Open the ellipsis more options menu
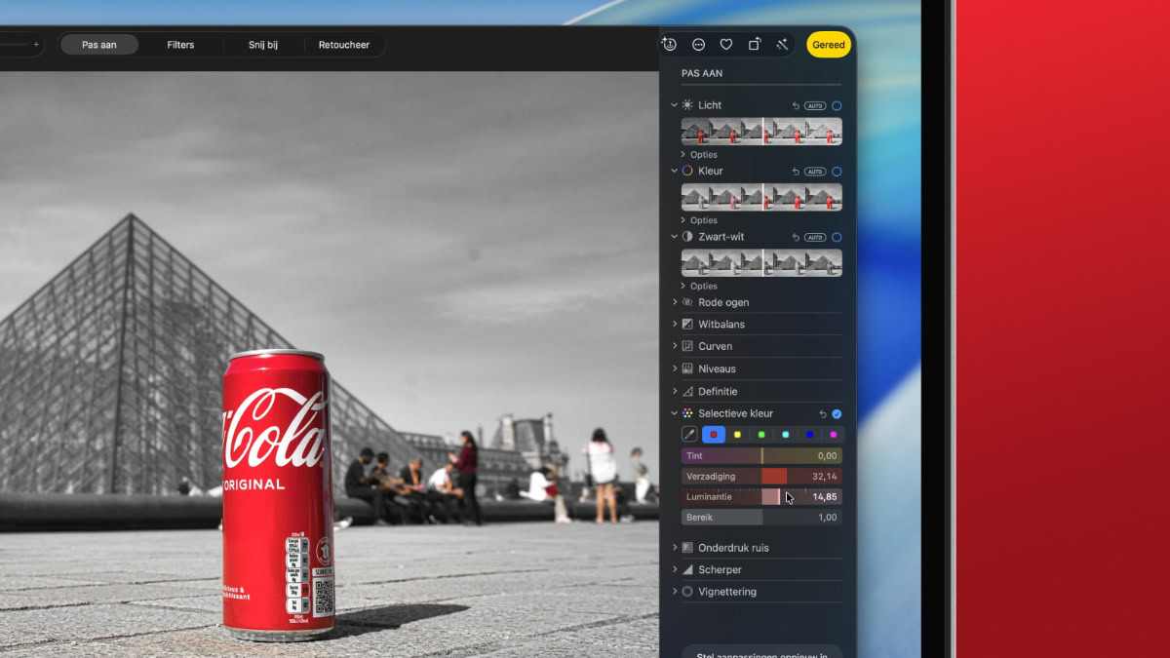The width and height of the screenshot is (1170, 658). tap(698, 45)
